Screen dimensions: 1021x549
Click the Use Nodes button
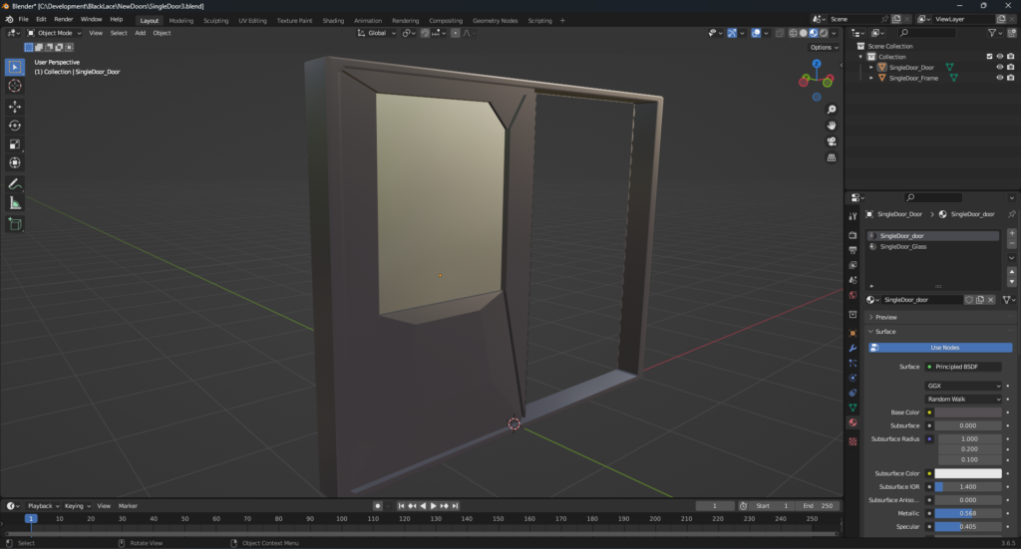click(943, 348)
